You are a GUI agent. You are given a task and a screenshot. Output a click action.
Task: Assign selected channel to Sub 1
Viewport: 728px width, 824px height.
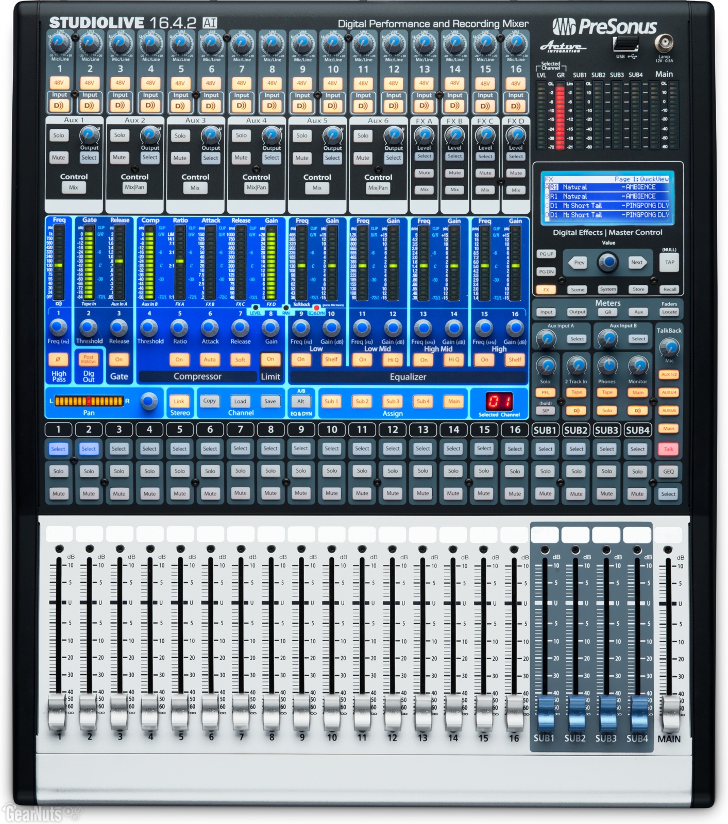[x=331, y=401]
